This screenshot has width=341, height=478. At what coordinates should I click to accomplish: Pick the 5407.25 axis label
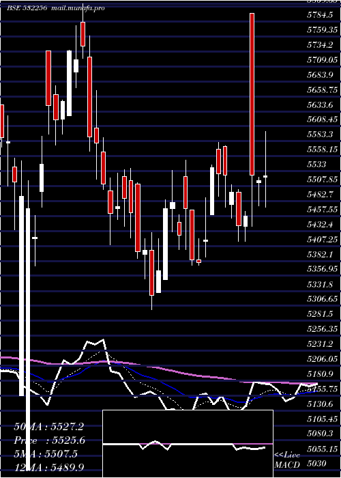(322, 239)
